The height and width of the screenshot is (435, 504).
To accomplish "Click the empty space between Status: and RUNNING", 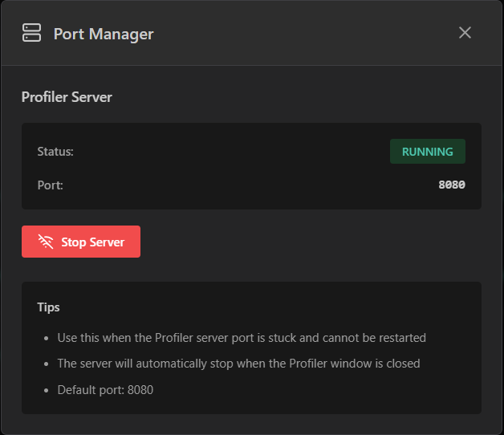I will tap(233, 152).
